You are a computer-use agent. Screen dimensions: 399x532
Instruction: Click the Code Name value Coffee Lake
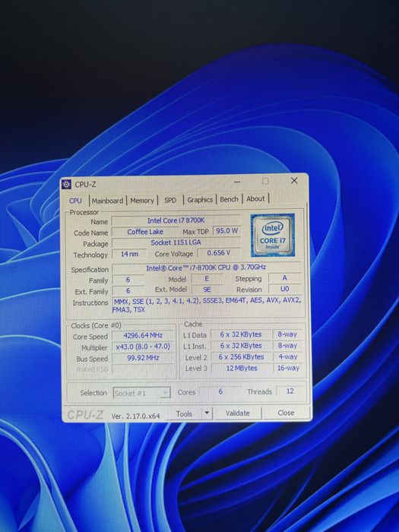point(145,232)
